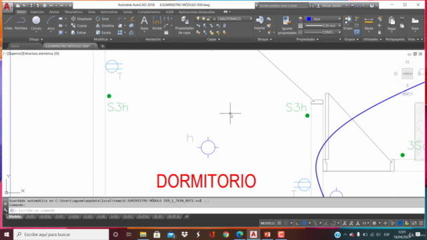Image resolution: width=427 pixels, height=240 pixels.
Task: Open the AutoCAD application menu
Action: pos(7,7)
